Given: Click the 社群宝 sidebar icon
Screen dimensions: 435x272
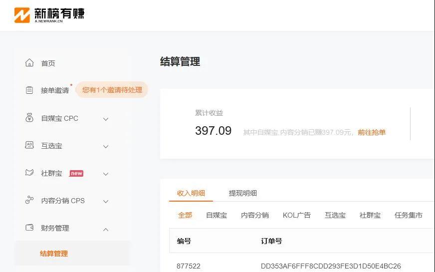Looking at the screenshot, I should click(29, 173).
